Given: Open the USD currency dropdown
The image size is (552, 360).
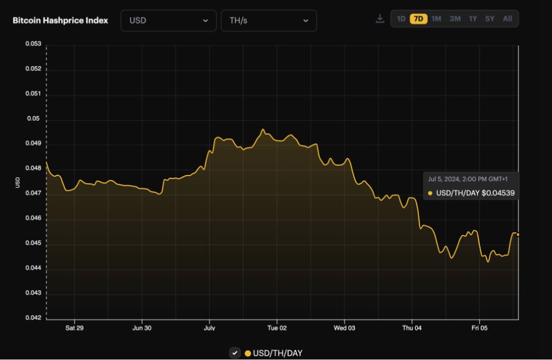Looking at the screenshot, I should click(169, 21).
